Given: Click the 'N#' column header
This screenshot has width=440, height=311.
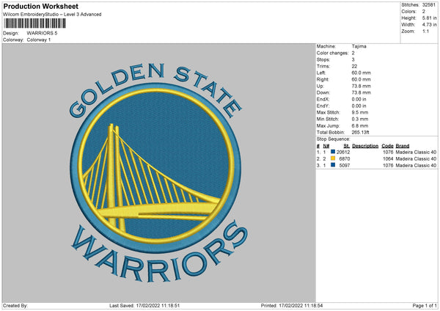Looking at the screenshot, I should click(x=326, y=146).
